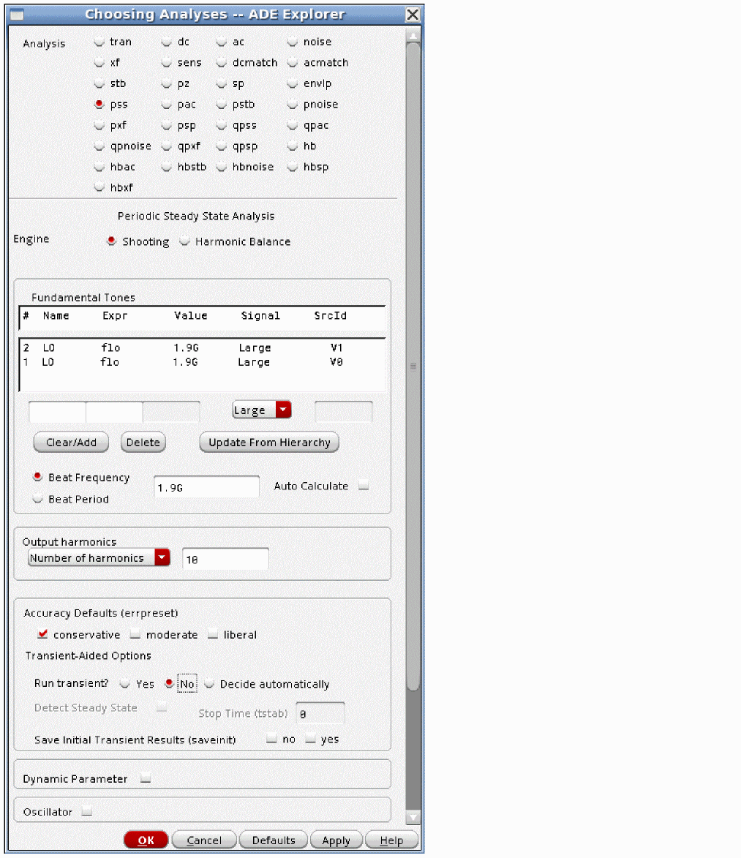Screen dimensions: 741x858
Task: Set Run transient to No
Action: point(169,683)
